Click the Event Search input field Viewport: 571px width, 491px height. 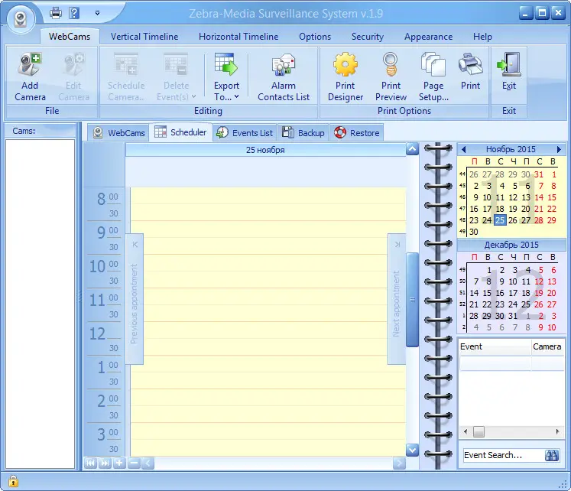(x=504, y=455)
